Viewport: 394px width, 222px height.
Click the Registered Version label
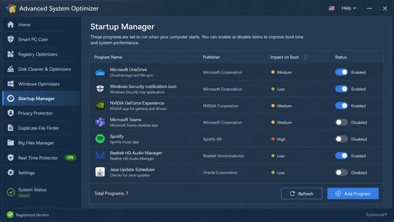click(x=33, y=215)
